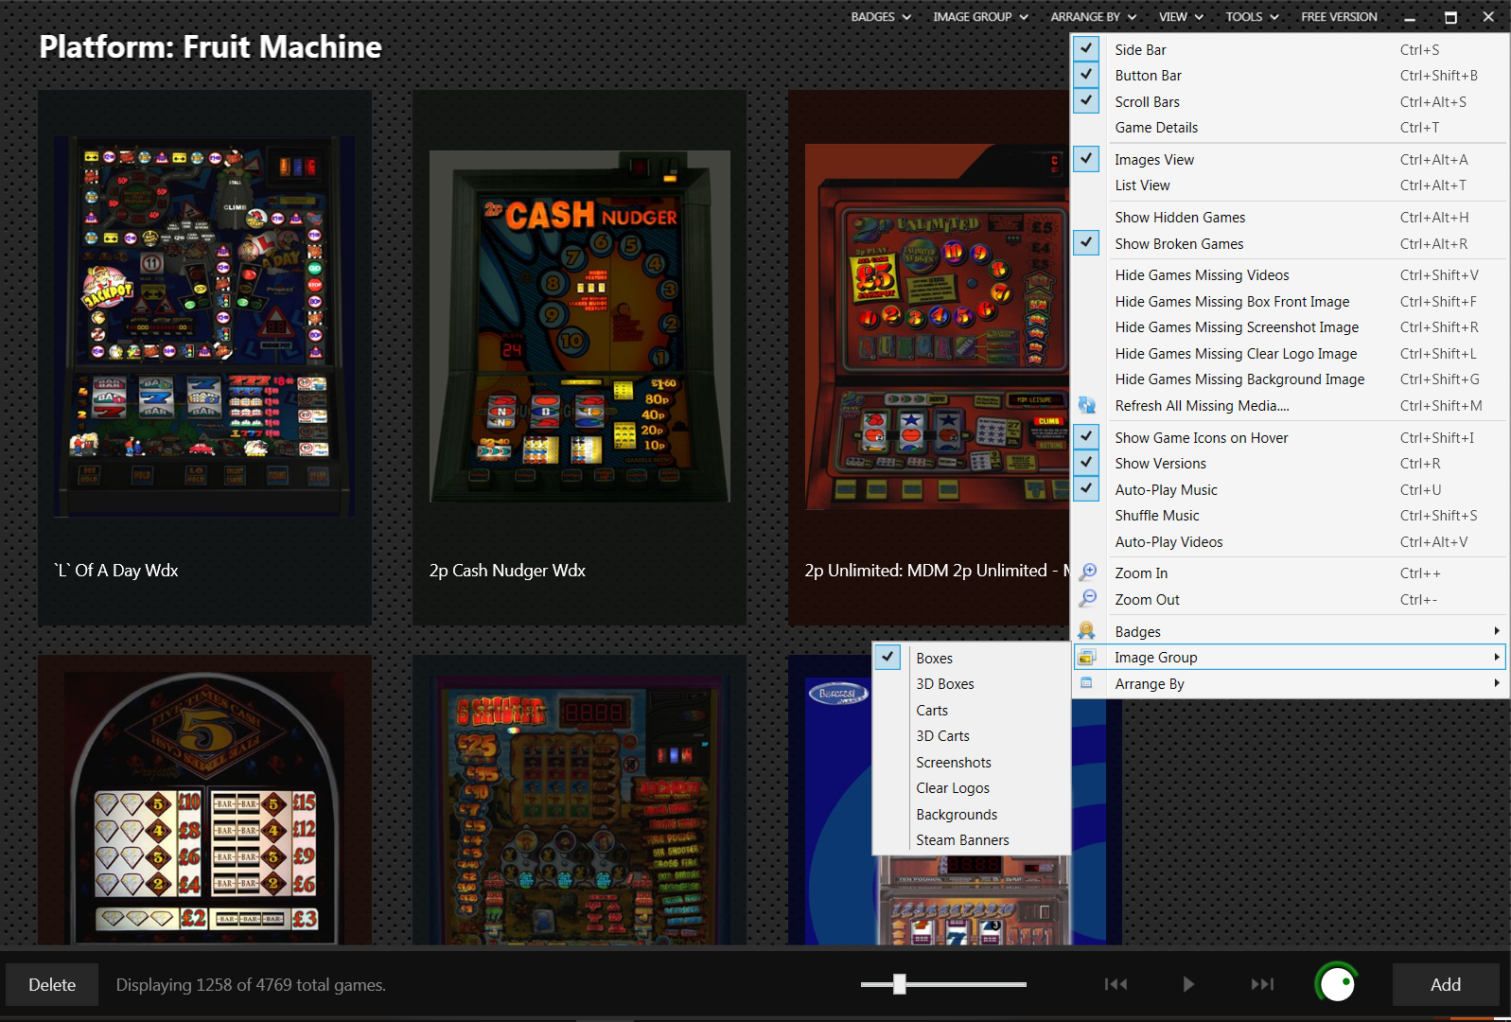This screenshot has height=1022, width=1511.
Task: Enable Show Hidden Games
Action: (x=1290, y=217)
